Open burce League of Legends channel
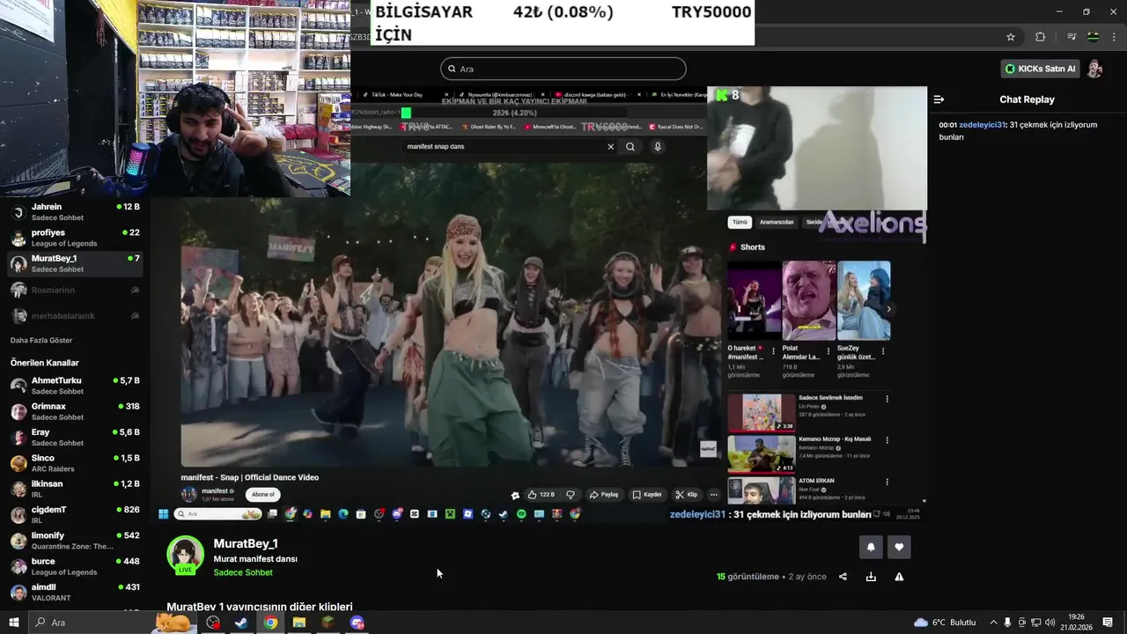Screen dimensions: 1127x634 coord(75,566)
